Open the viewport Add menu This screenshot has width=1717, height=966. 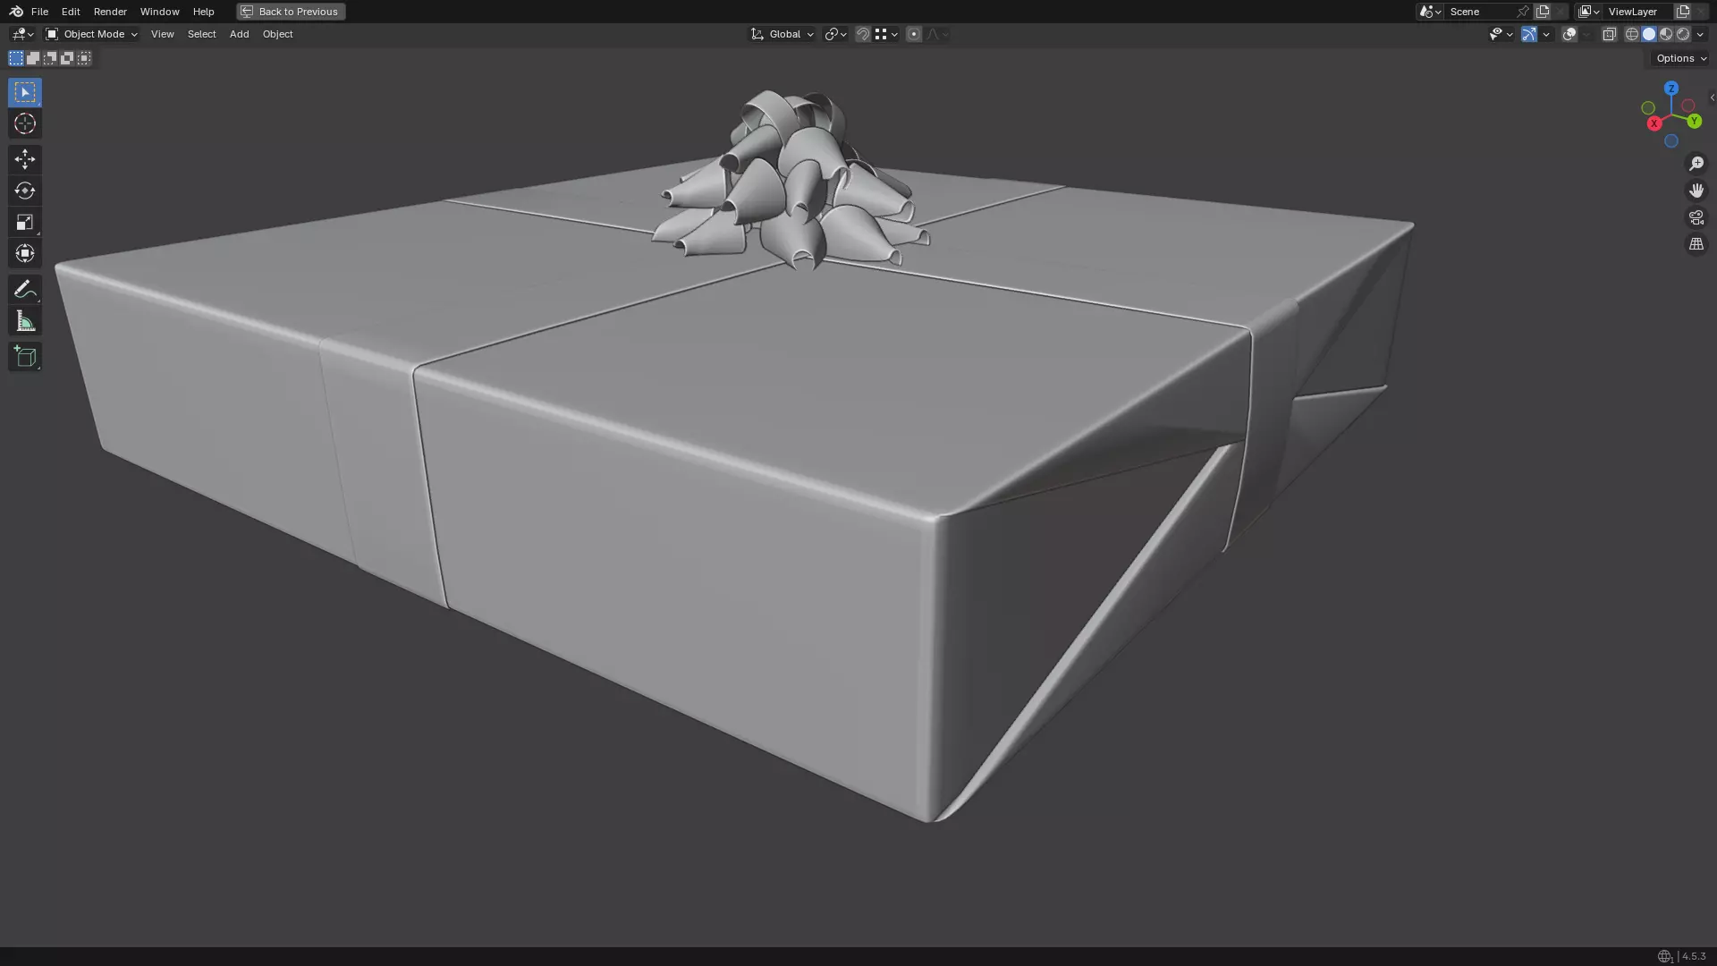click(x=239, y=34)
